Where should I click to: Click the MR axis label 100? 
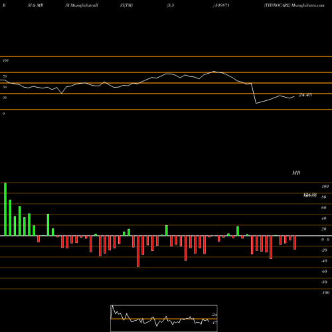click(325, 187)
